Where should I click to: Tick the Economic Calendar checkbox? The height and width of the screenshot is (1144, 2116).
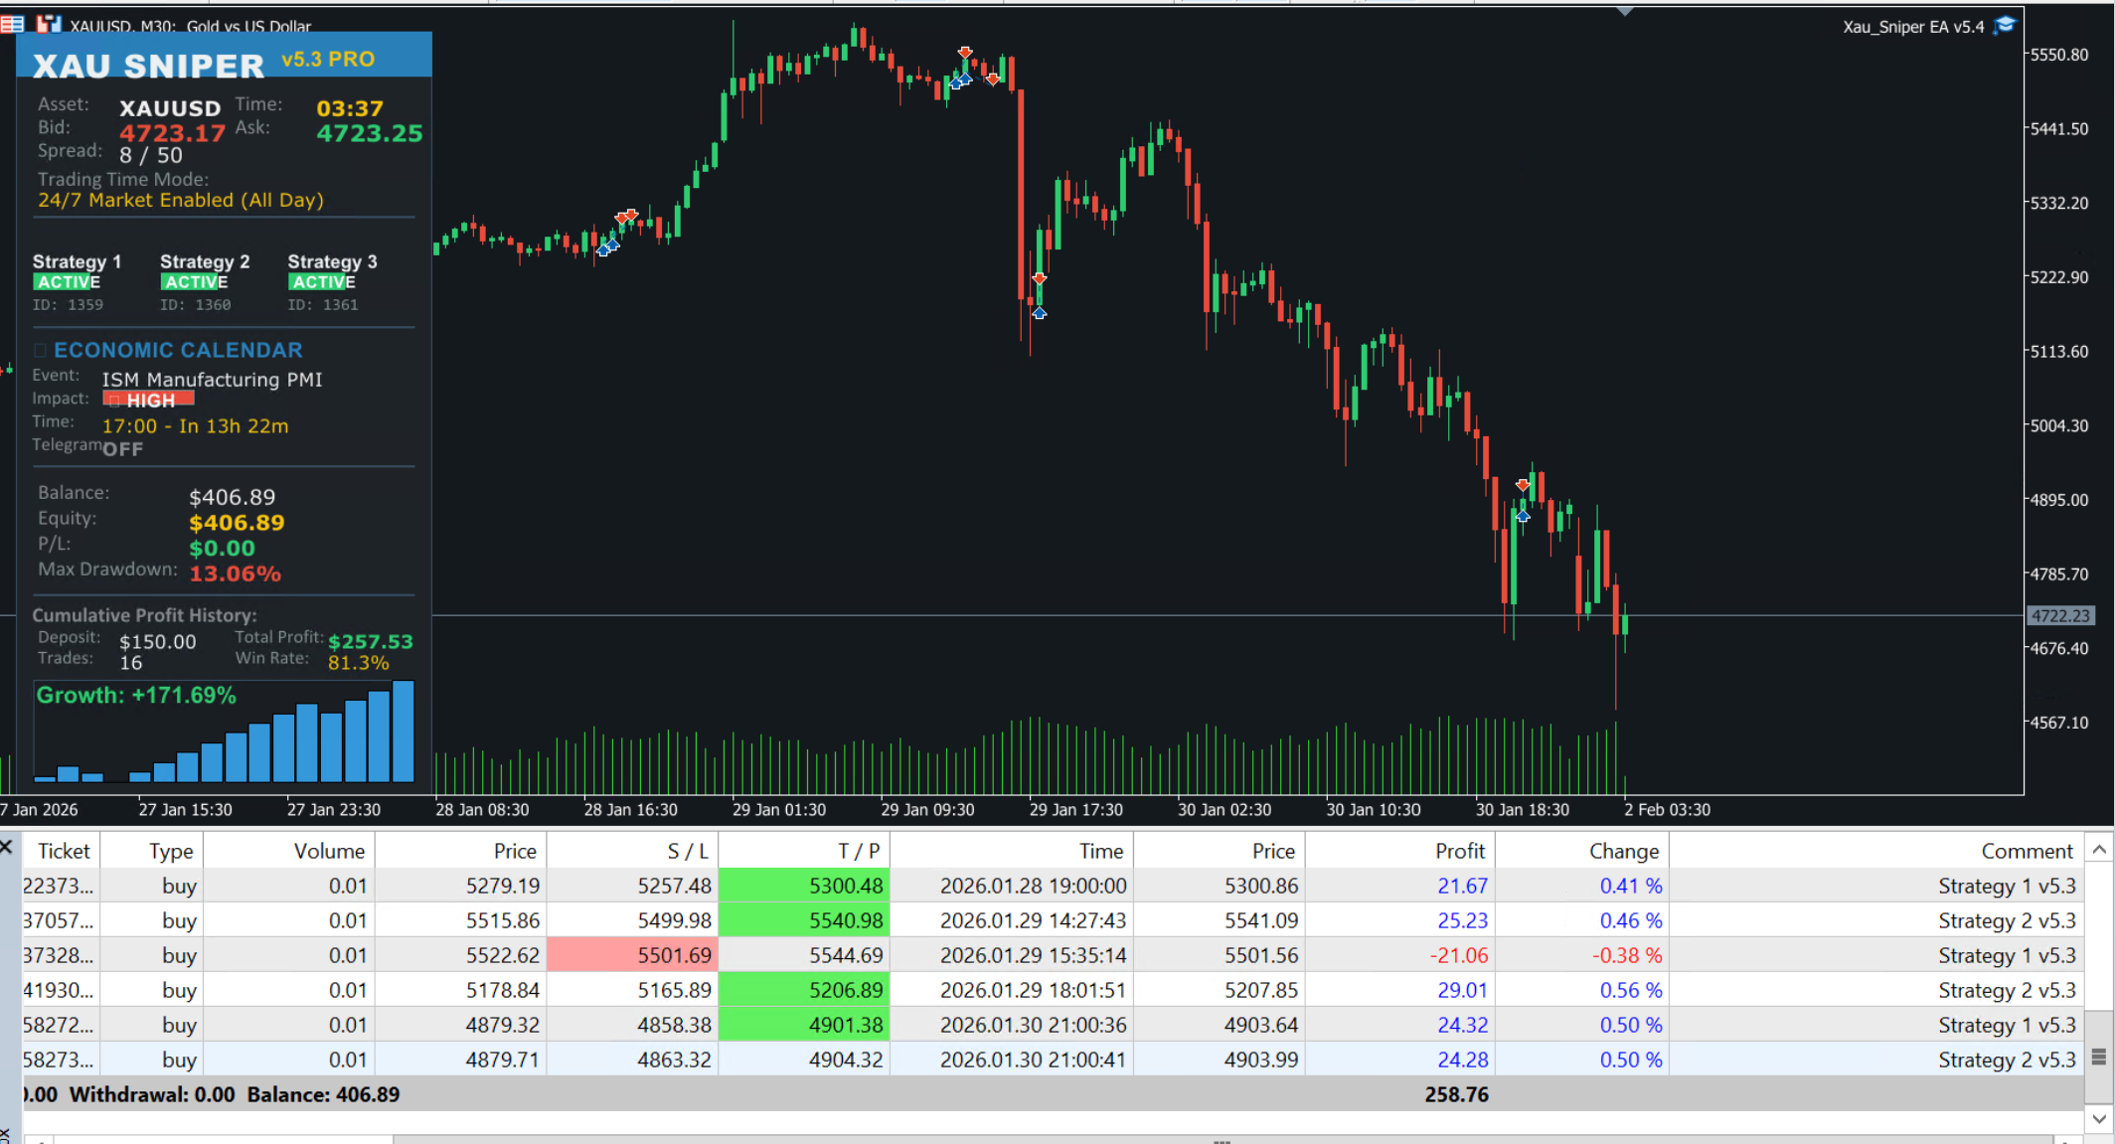[41, 351]
